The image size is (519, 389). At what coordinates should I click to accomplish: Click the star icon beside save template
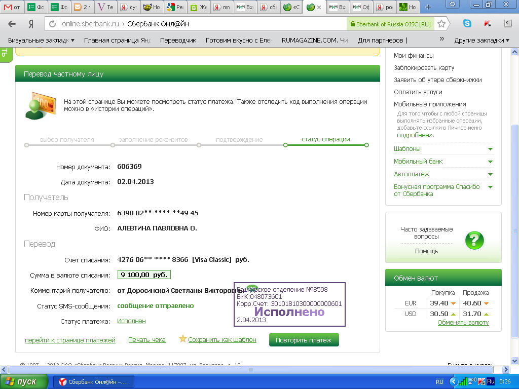tap(182, 339)
